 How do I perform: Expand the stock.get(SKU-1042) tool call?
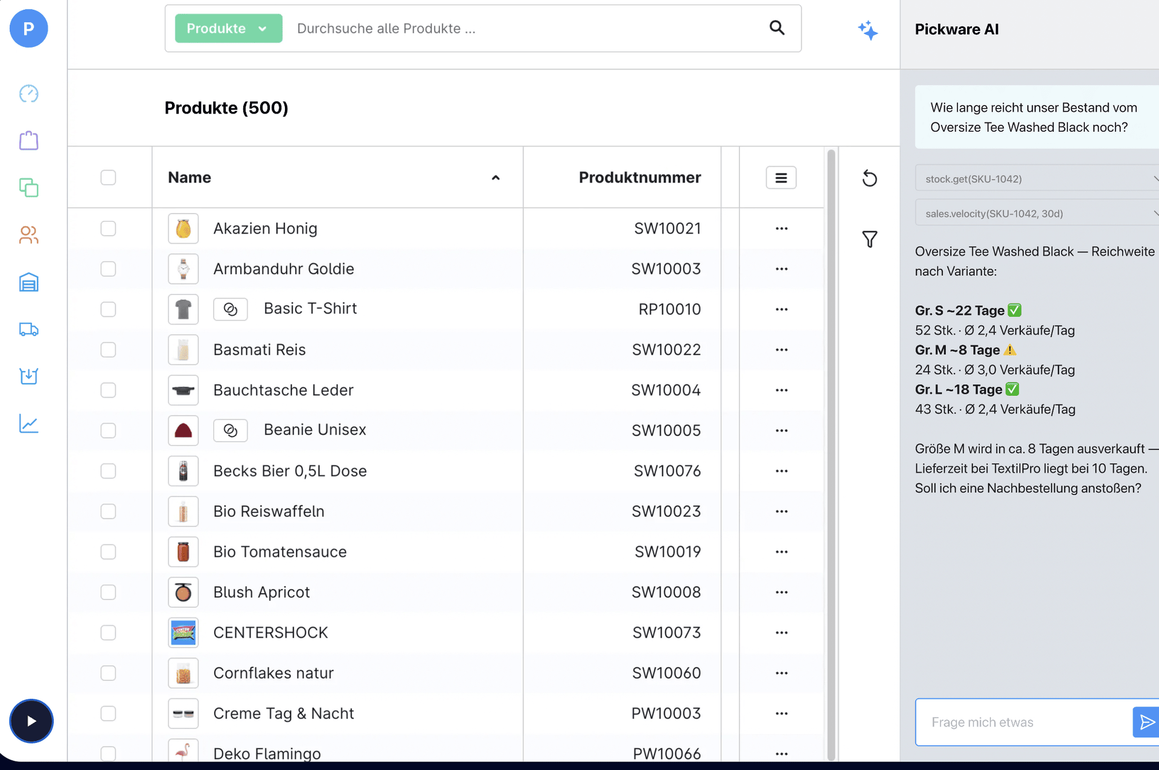pos(1037,179)
